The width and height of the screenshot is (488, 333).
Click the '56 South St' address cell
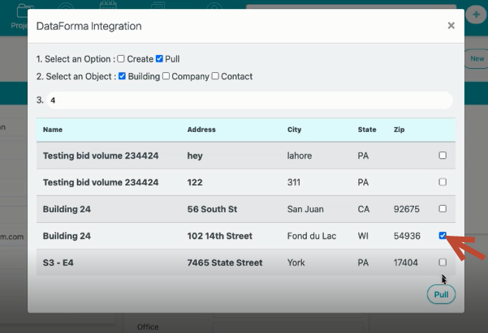[212, 209]
